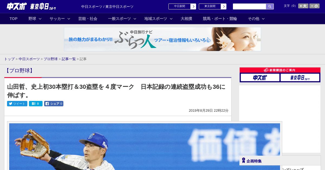Go to the TOP menu item
The height and width of the screenshot is (170, 325).
click(14, 19)
